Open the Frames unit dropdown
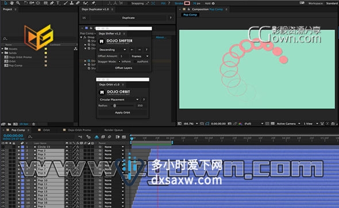Image resolution: width=339 pixels, height=208 pixels. point(140,56)
